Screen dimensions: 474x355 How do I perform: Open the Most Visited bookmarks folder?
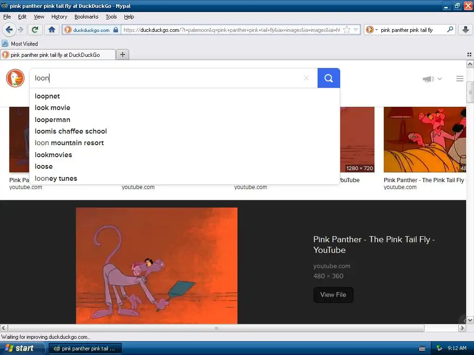tap(20, 44)
